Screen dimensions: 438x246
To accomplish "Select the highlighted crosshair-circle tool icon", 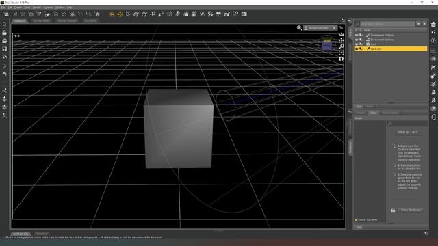I will [120, 14].
